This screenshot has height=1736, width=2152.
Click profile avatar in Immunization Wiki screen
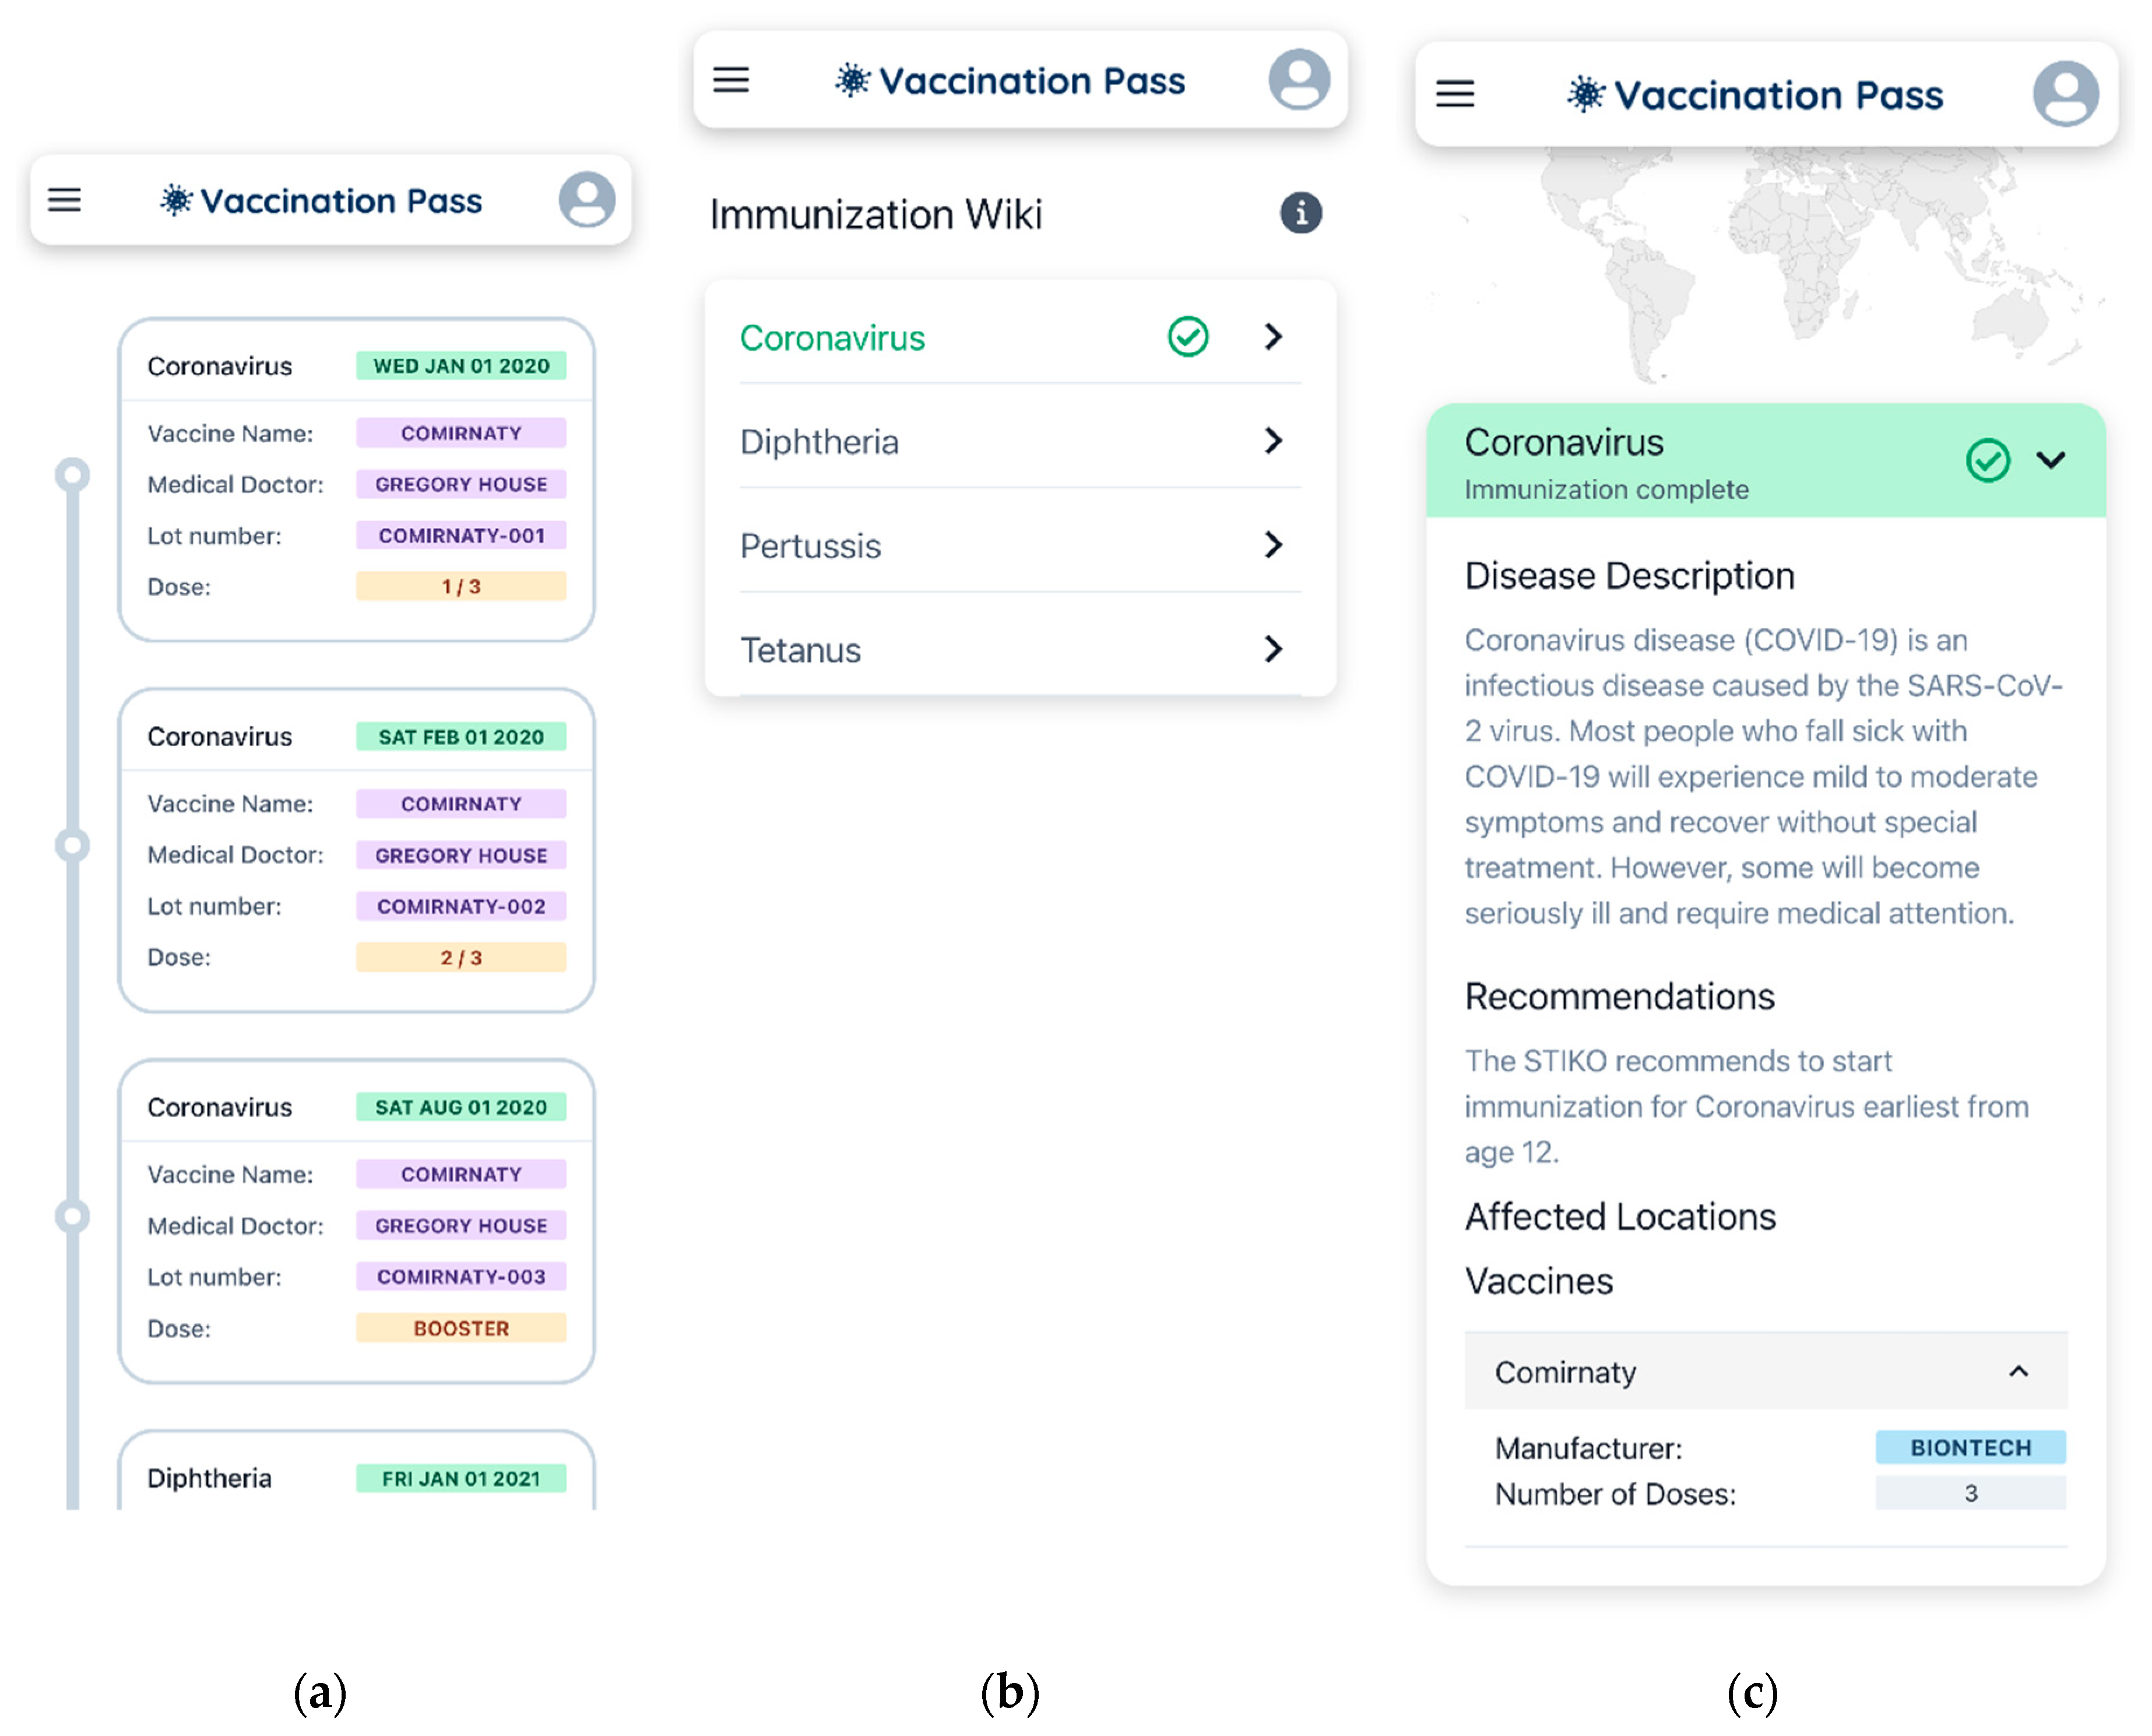point(1298,79)
